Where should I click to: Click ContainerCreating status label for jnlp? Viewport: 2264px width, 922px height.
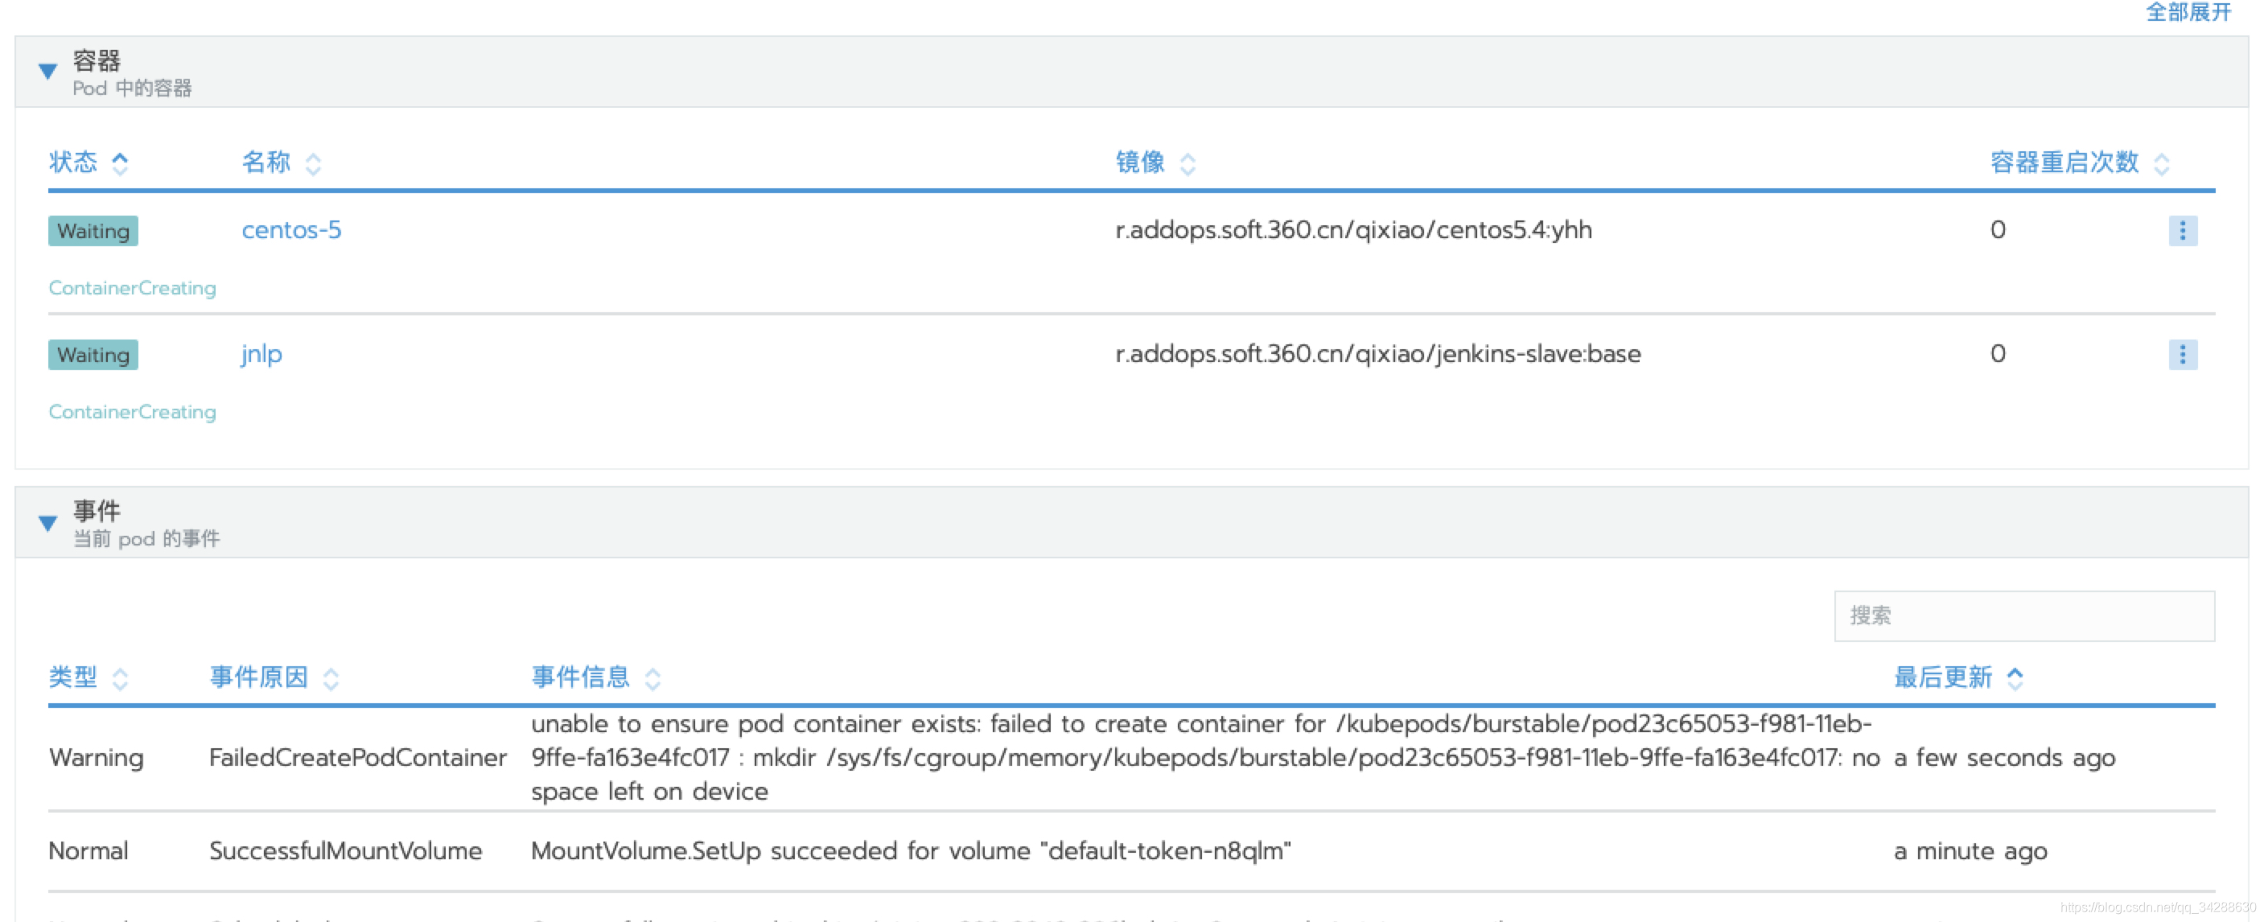point(131,414)
